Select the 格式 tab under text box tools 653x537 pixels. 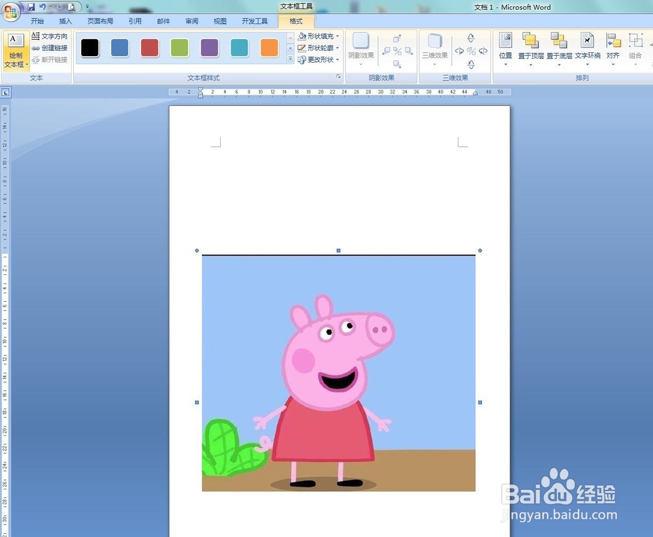click(x=296, y=22)
